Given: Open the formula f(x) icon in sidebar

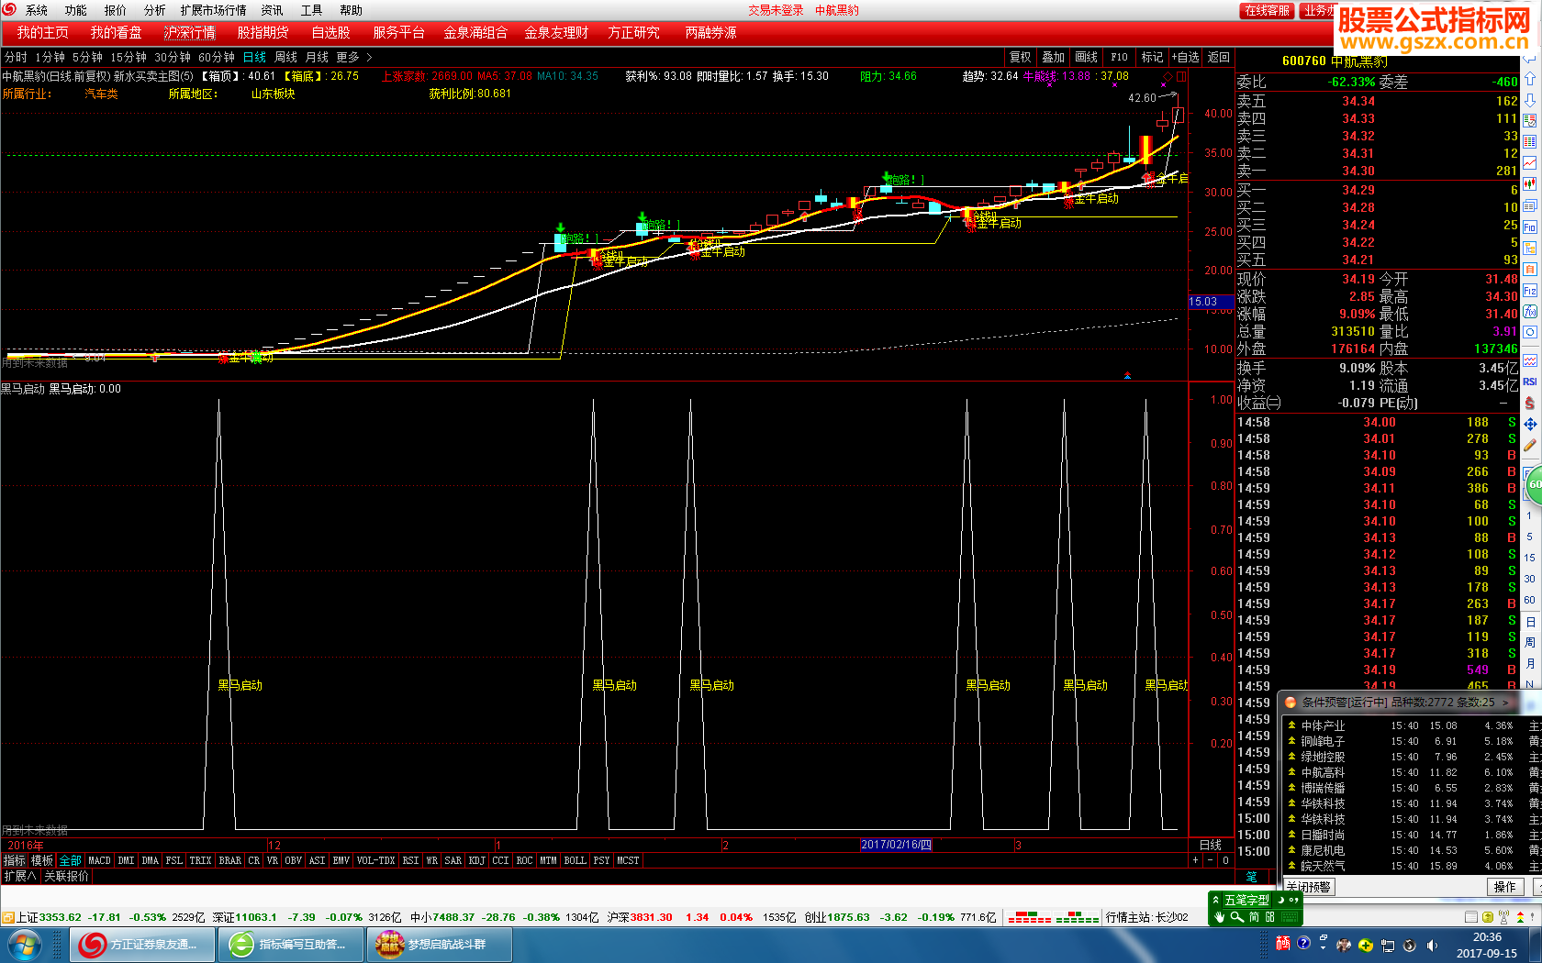Looking at the screenshot, I should pos(1530,311).
